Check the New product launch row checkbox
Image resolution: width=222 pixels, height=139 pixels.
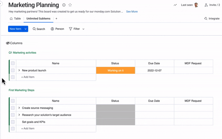[x=13, y=70]
